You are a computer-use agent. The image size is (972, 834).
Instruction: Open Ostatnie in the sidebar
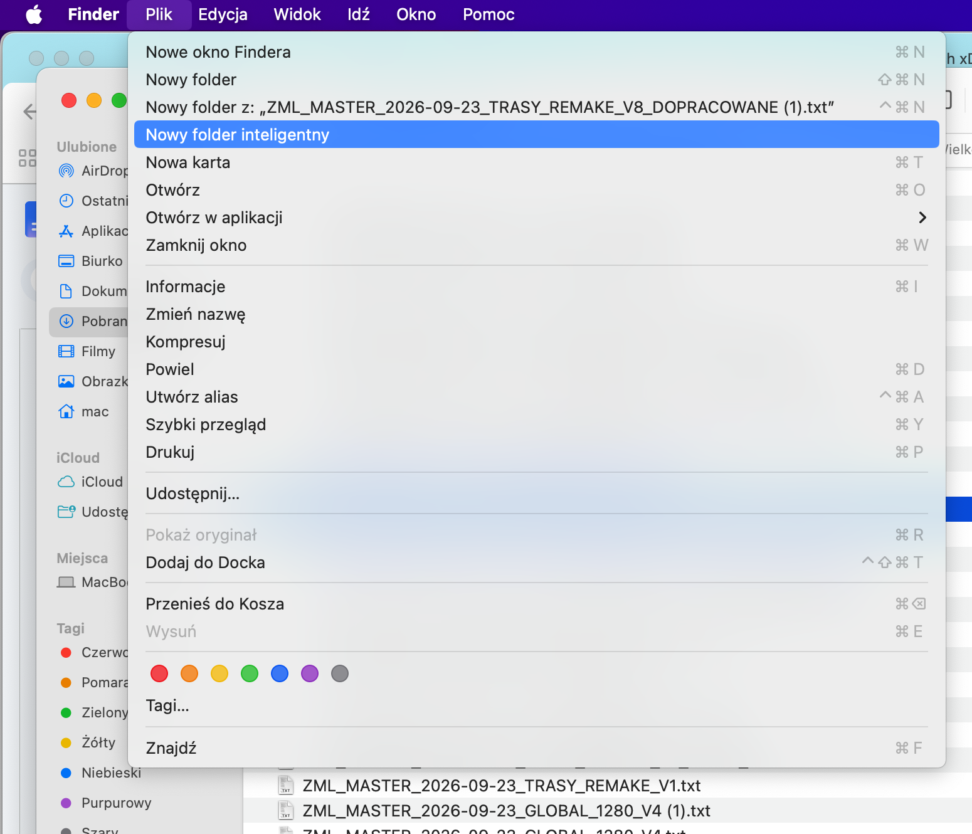coord(88,201)
